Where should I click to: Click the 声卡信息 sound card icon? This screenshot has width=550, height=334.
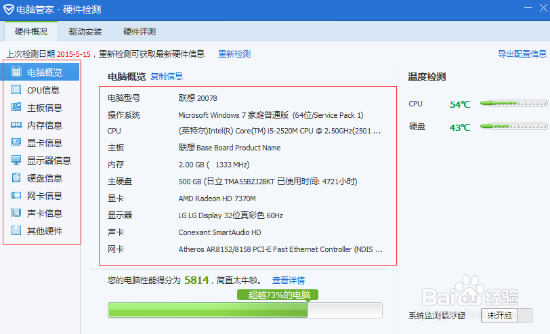[16, 213]
